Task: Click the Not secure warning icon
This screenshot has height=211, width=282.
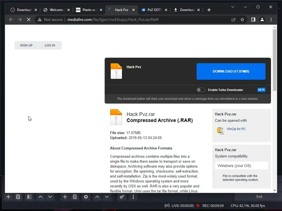Action: [x=40, y=20]
